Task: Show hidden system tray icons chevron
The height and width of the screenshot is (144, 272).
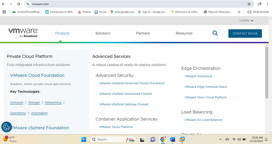Action: point(220,139)
